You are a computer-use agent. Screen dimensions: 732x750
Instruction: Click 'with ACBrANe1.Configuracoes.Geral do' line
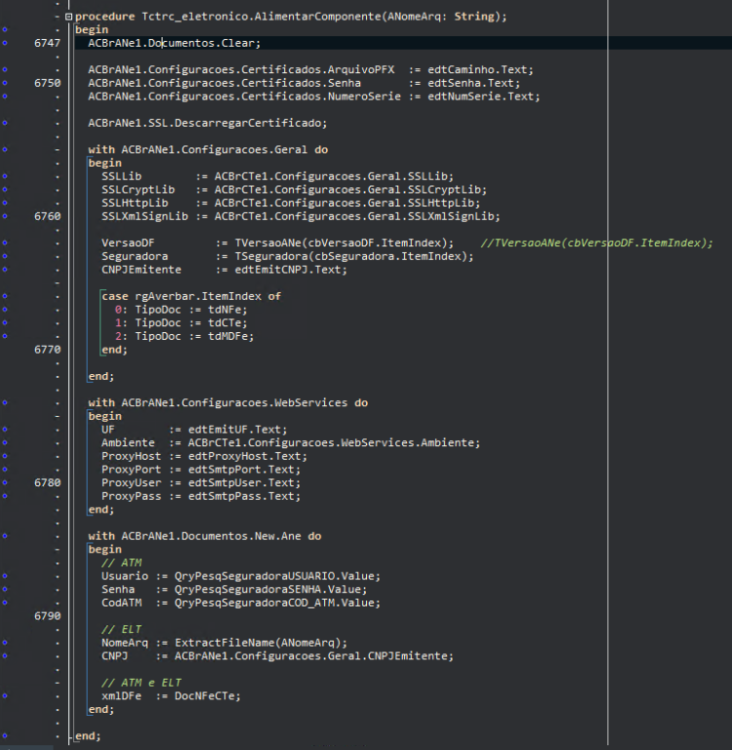208,149
